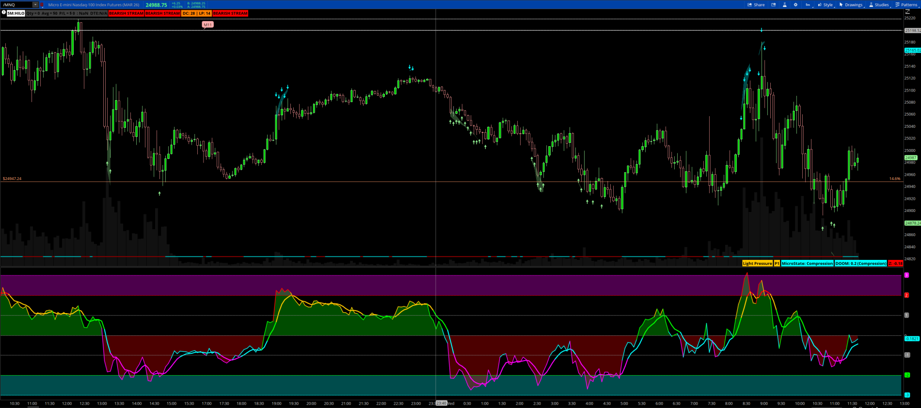Open the Drawings tools menu
The image size is (921, 408).
[851, 5]
